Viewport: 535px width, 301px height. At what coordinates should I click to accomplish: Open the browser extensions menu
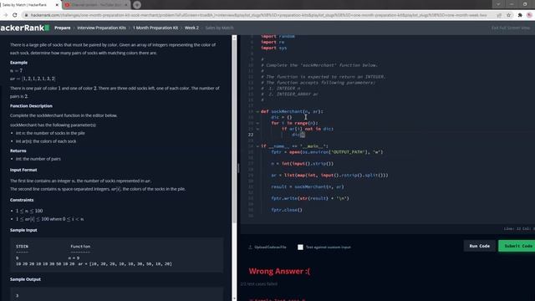(520, 15)
